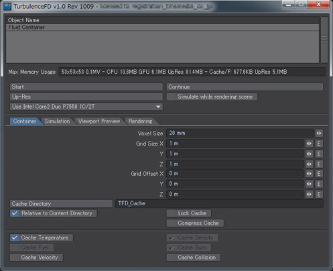This screenshot has height=271, width=333.
Task: Click the Grid Size Z spinner arrows
Action: (x=309, y=164)
